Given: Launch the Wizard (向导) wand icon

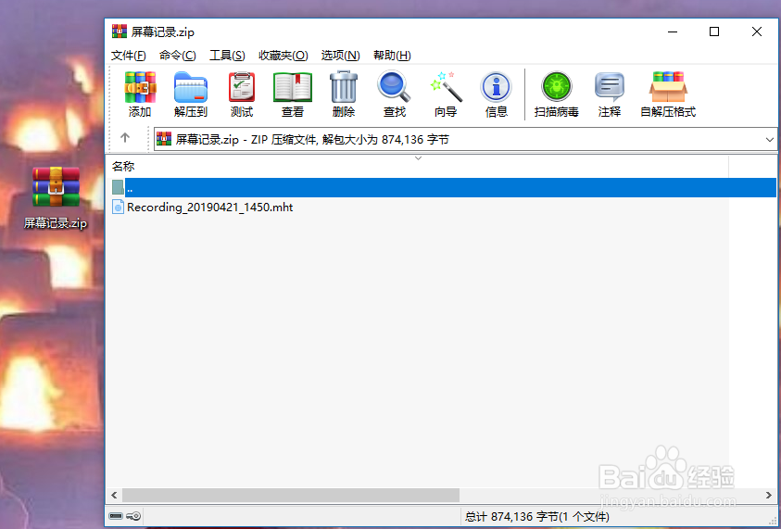Looking at the screenshot, I should (x=446, y=94).
